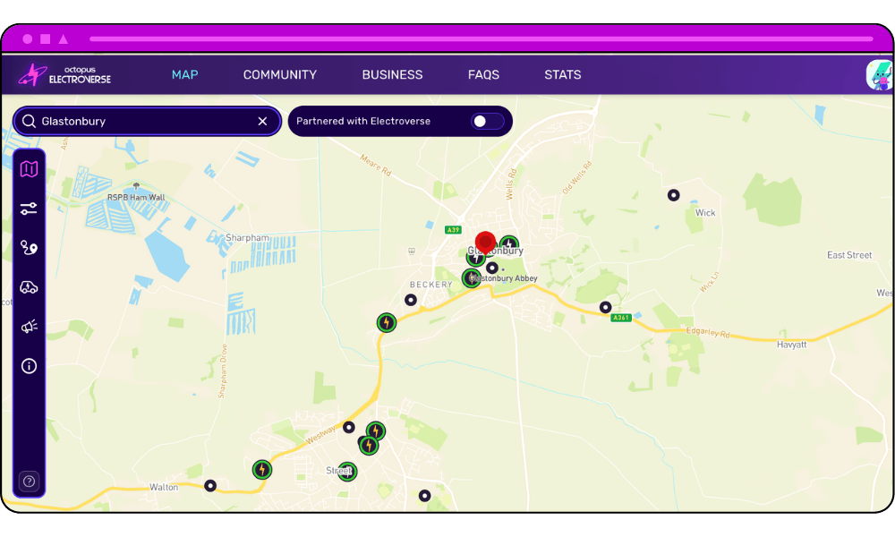Open the help question mark icon

[x=30, y=481]
